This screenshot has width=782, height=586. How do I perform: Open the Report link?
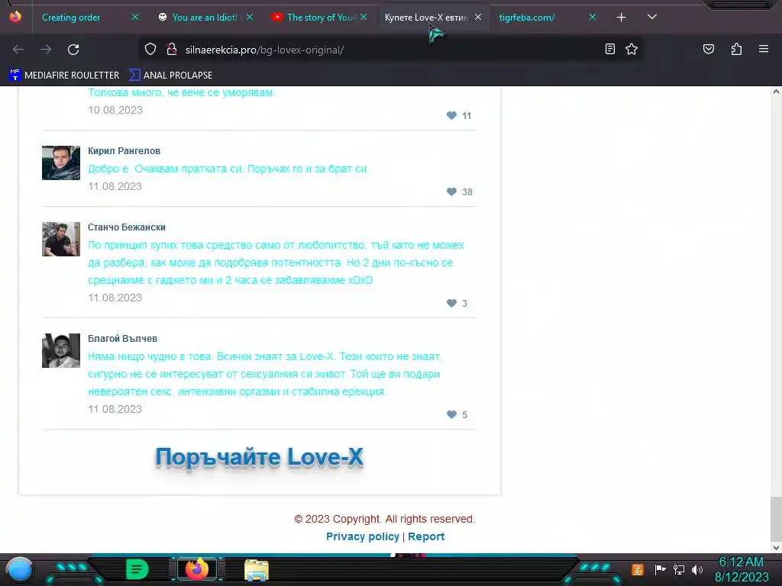point(426,536)
